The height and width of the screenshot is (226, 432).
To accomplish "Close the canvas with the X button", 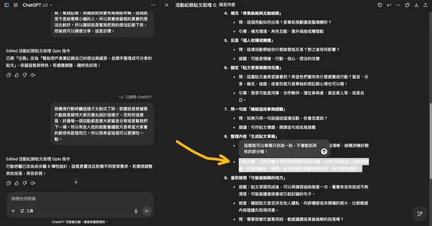I will click(167, 5).
